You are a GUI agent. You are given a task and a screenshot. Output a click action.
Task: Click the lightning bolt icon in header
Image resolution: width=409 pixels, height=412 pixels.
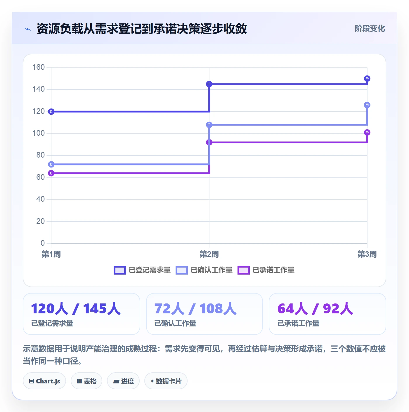click(28, 29)
